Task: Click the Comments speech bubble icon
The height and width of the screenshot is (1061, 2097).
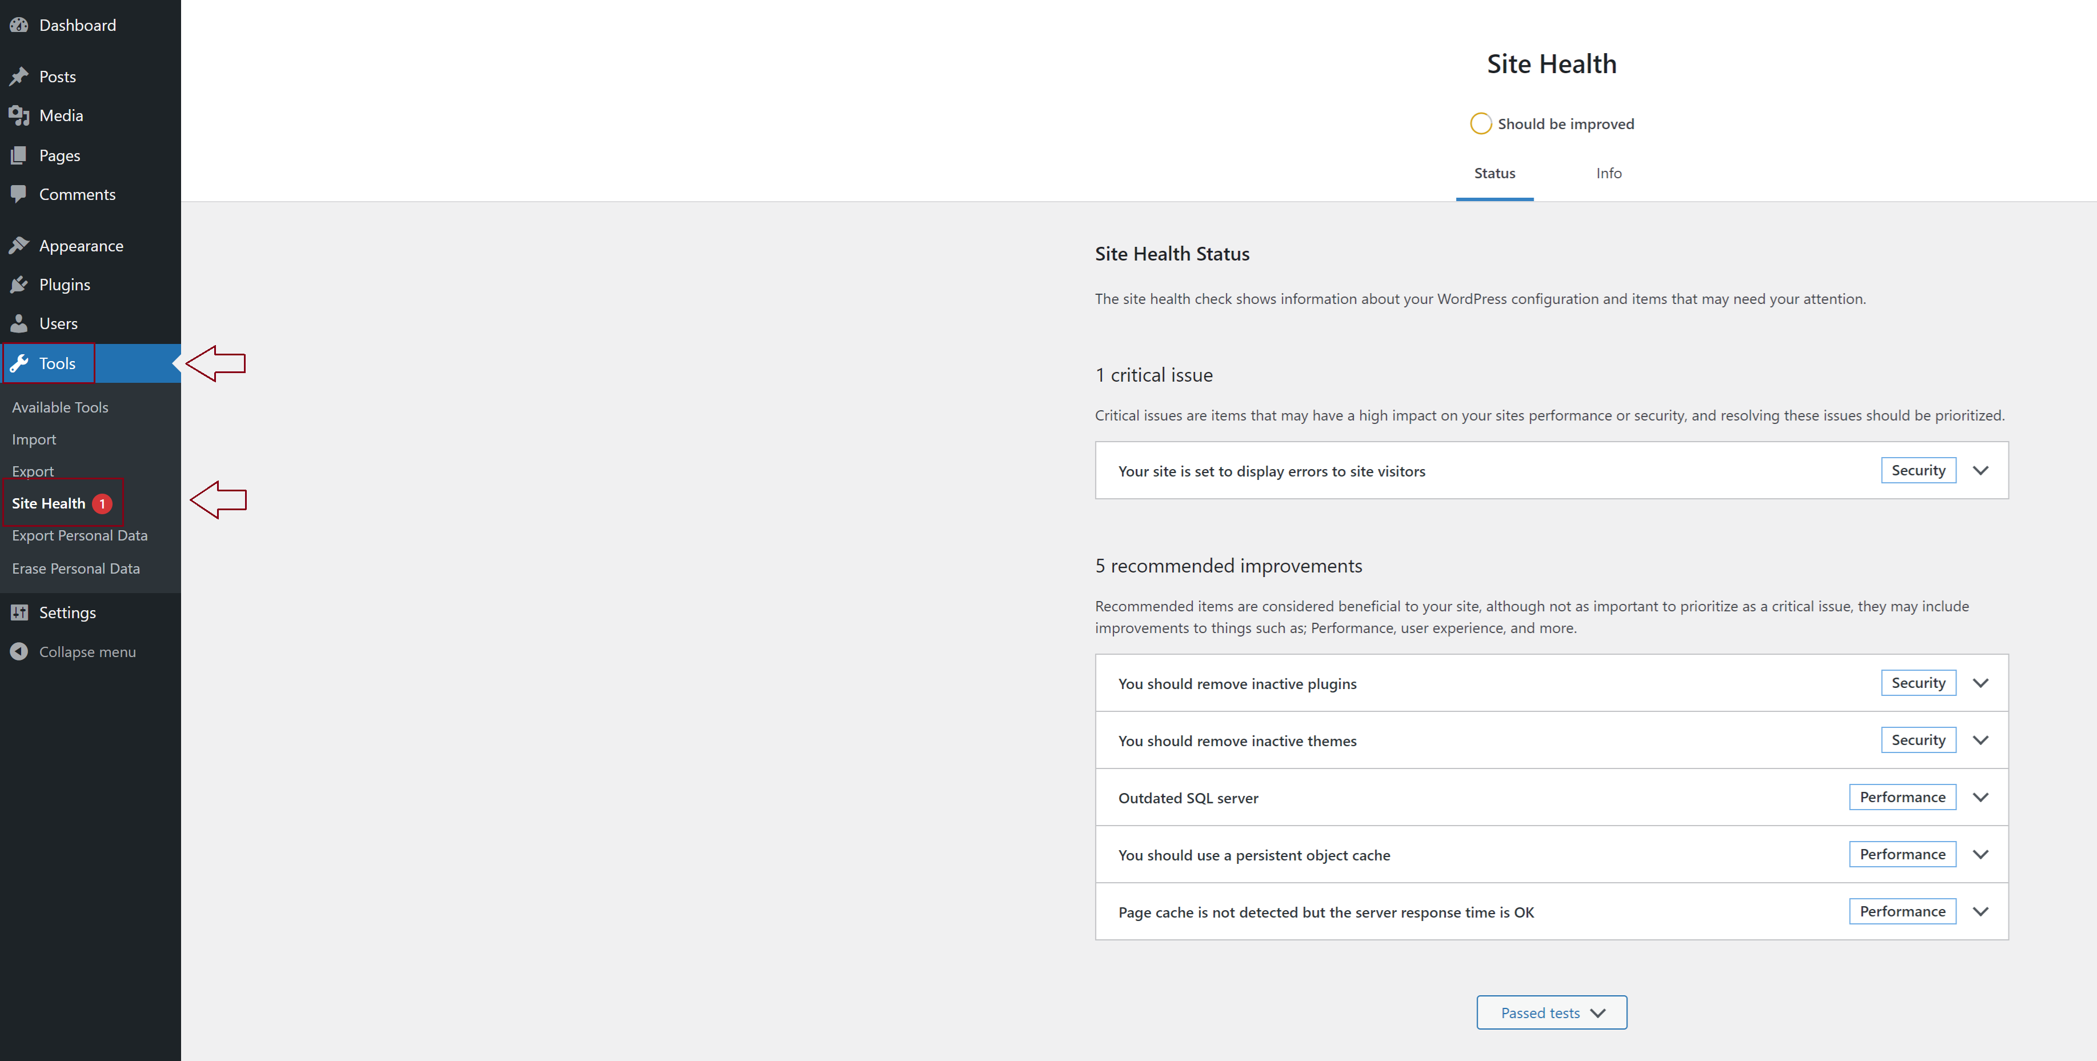Action: click(x=19, y=194)
